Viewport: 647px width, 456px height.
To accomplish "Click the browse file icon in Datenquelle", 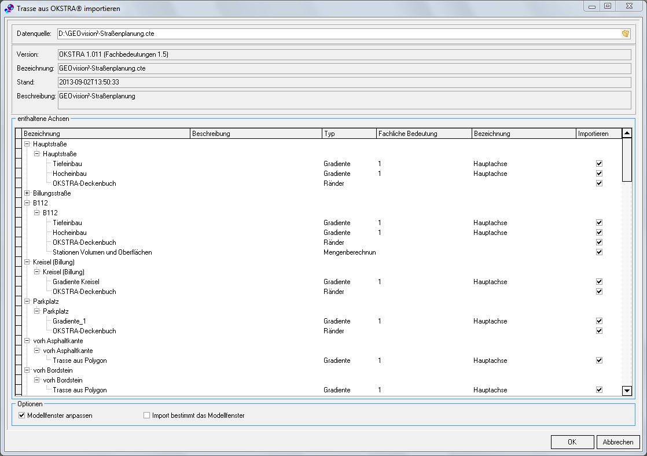I will click(x=626, y=34).
